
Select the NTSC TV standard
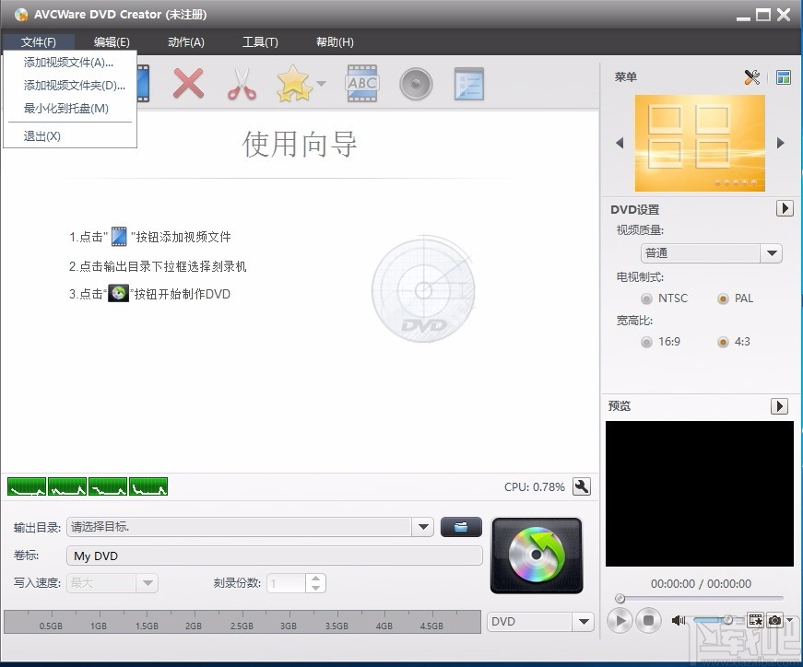646,298
